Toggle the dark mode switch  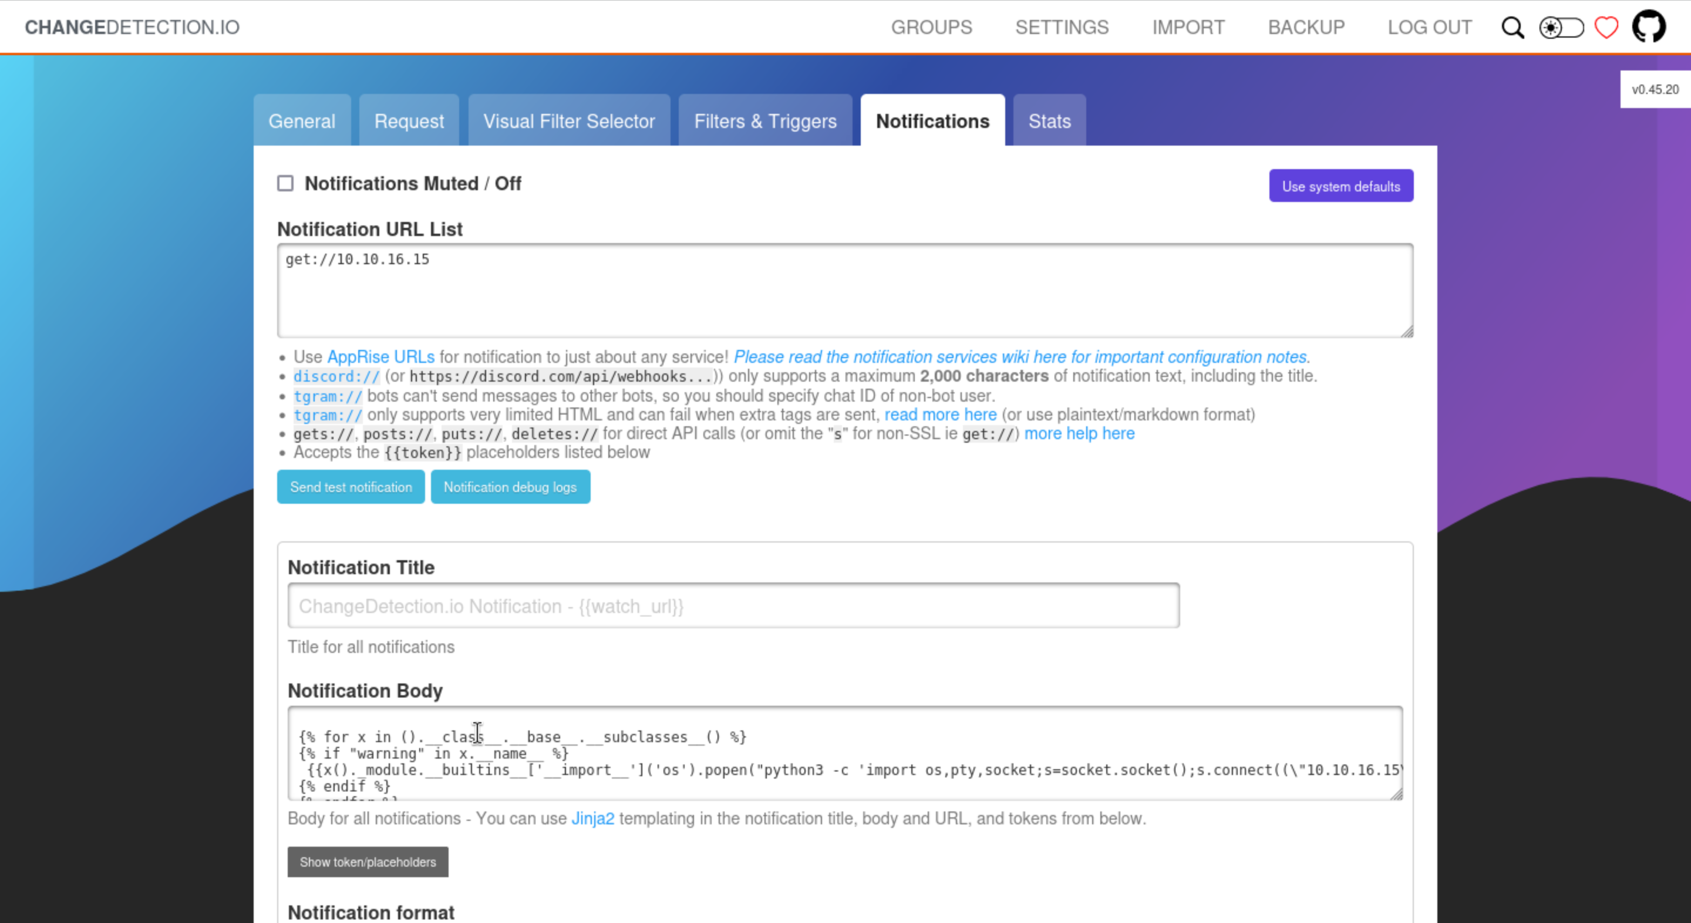tap(1561, 28)
